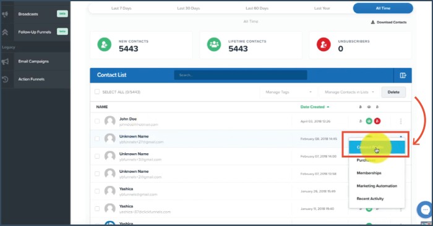The width and height of the screenshot is (433, 226).
Task: Open Unknown Name dated February 08
Action: point(134,136)
